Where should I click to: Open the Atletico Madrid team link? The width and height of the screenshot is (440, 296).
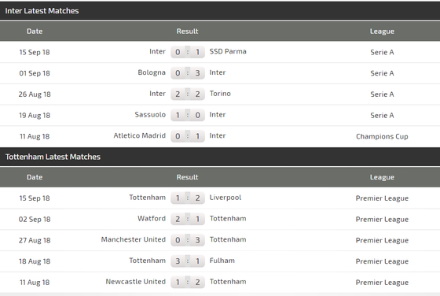pyautogui.click(x=140, y=135)
